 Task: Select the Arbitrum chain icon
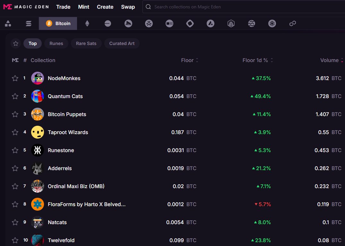pyautogui.click(x=231, y=23)
